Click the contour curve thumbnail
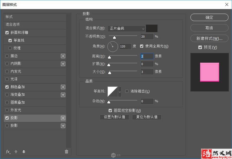The width and height of the screenshot is (232, 159). coord(113,92)
